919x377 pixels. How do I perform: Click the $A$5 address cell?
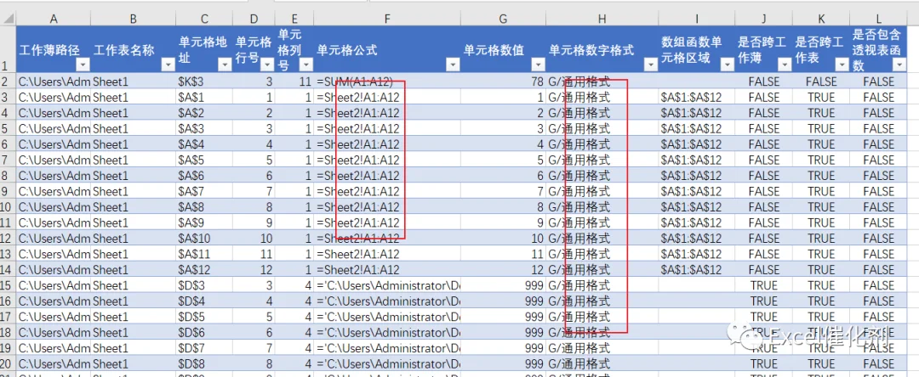(x=204, y=160)
